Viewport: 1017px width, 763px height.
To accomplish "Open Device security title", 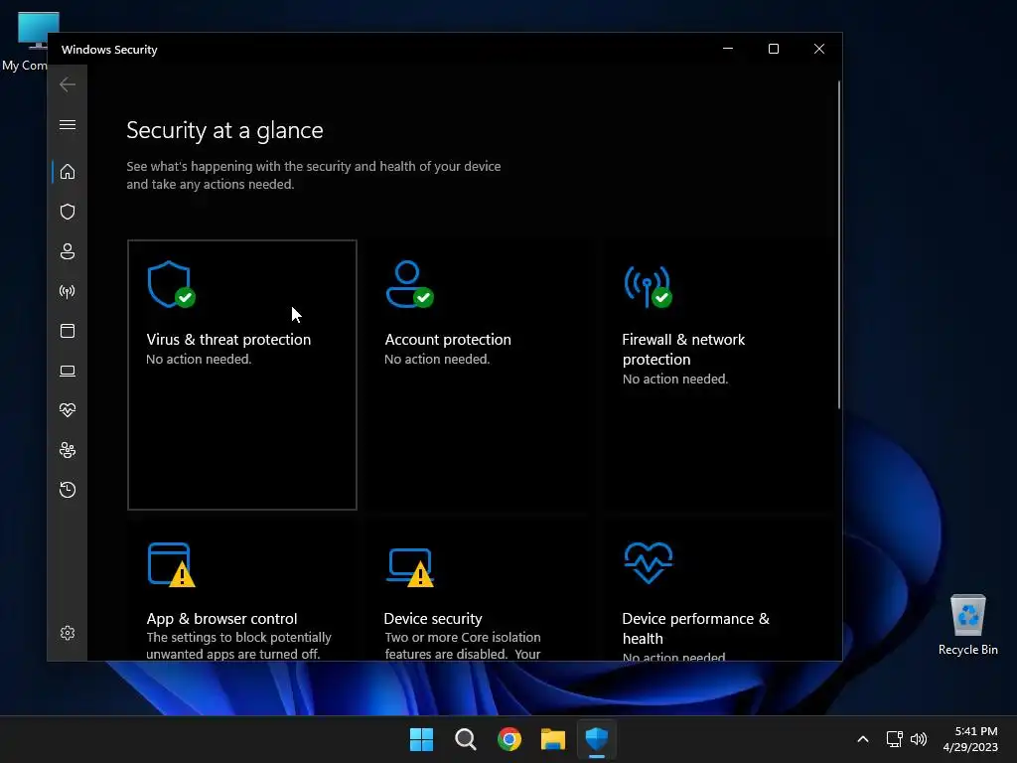I will click(x=433, y=618).
